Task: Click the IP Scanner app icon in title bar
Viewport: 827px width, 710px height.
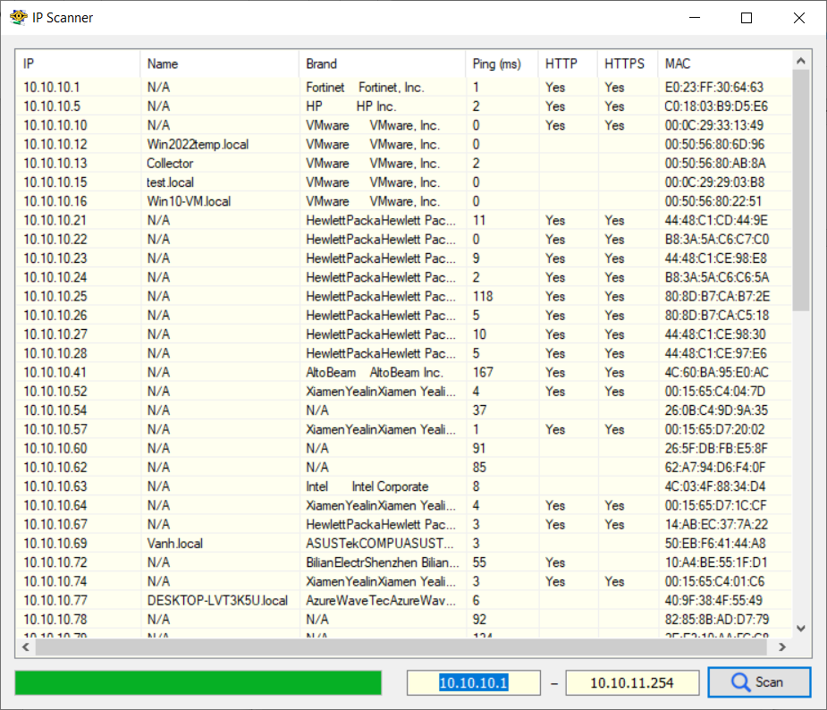Action: click(x=17, y=18)
